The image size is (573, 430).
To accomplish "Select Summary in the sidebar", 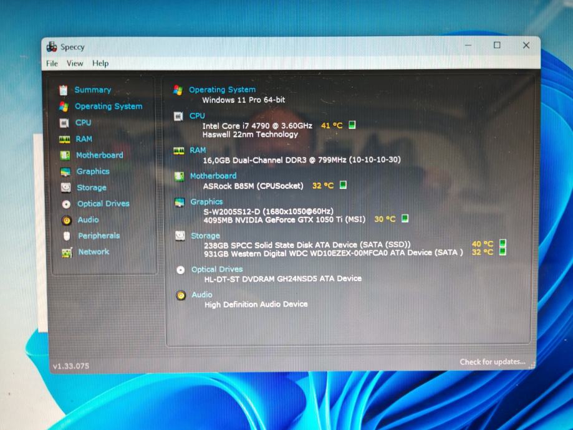I will coord(93,90).
